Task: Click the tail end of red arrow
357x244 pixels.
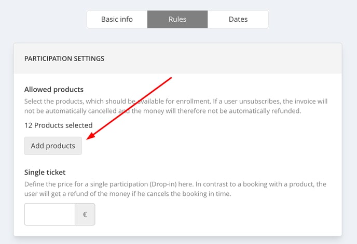Action: tap(170, 78)
